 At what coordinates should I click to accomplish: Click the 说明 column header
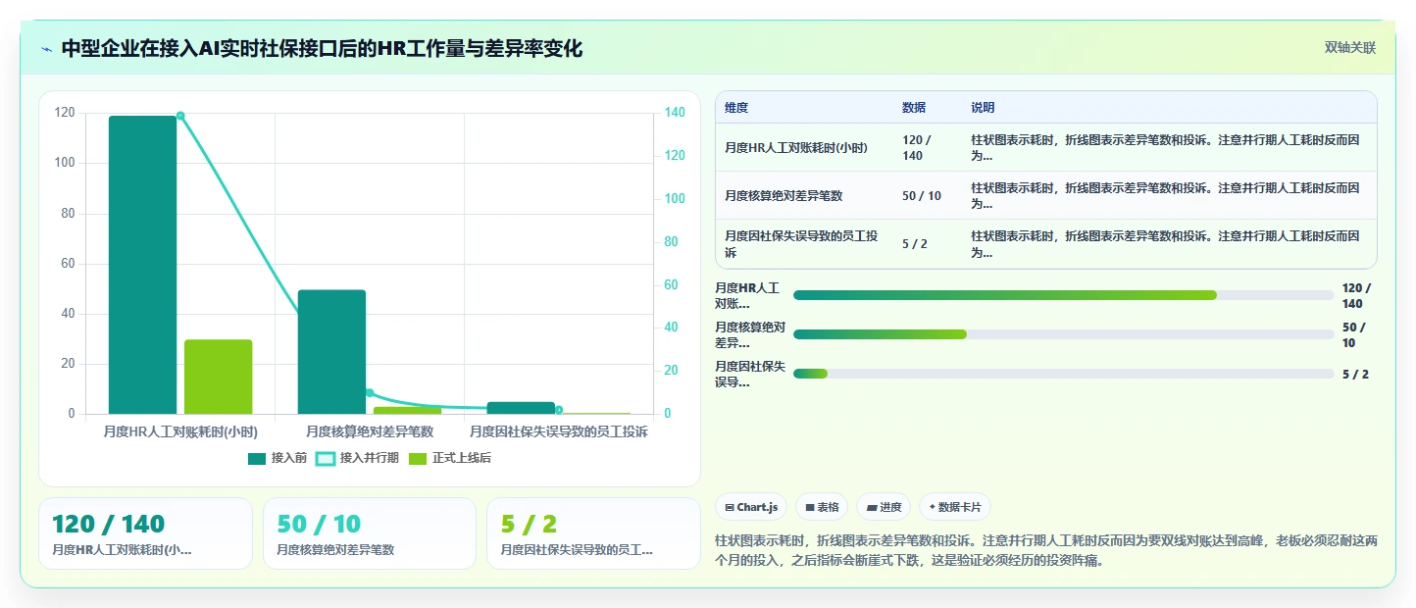(x=983, y=108)
